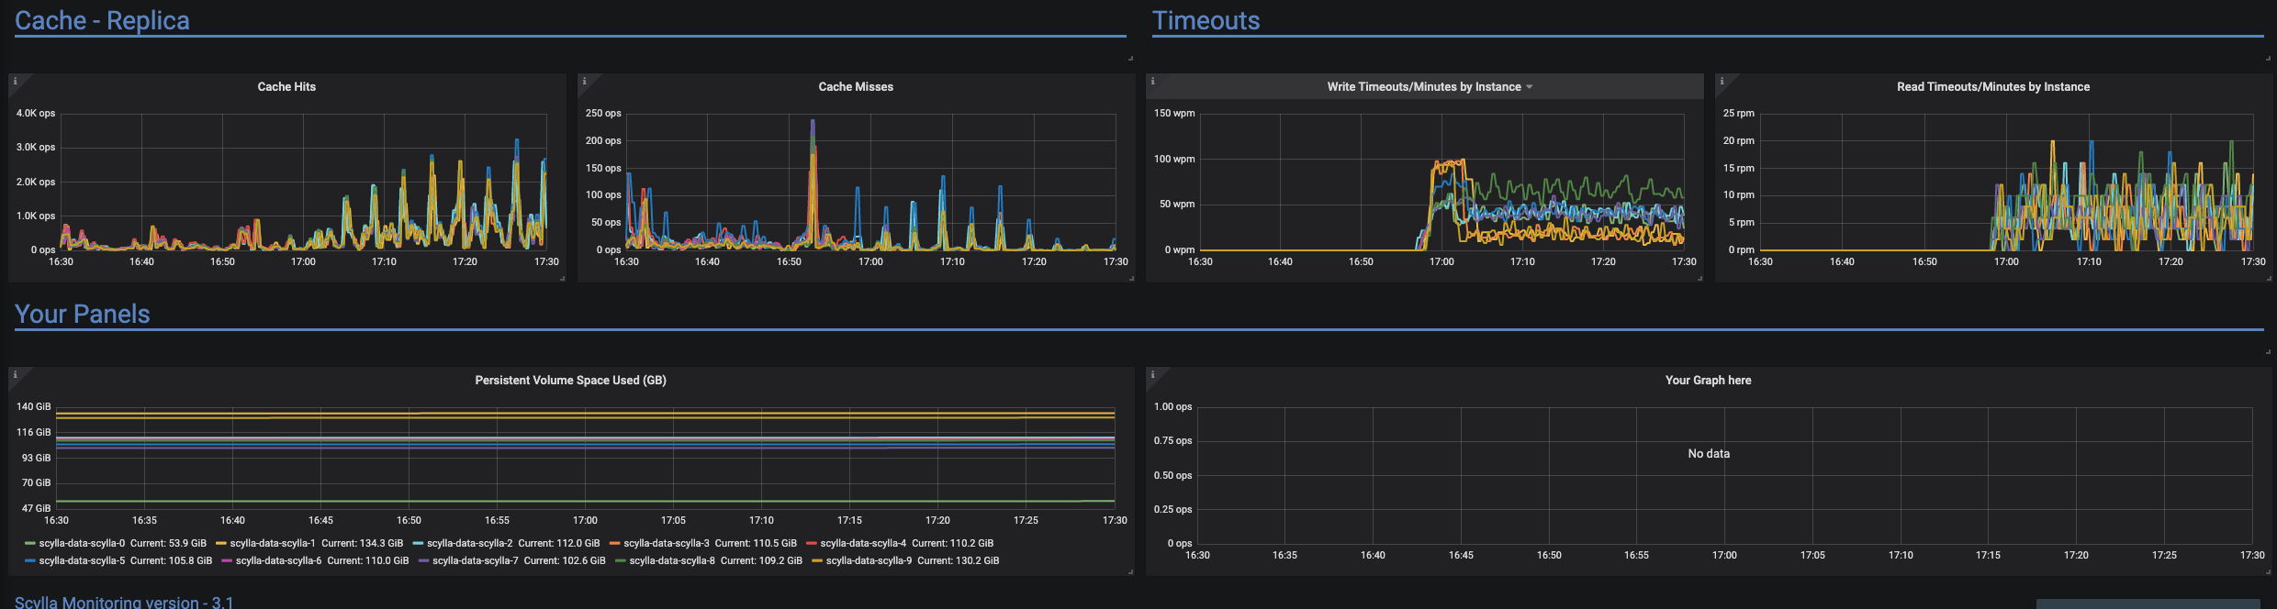2277x609 pixels.
Task: Click the '150 wpm' axis label in Write Timeouts
Action: click(1174, 114)
